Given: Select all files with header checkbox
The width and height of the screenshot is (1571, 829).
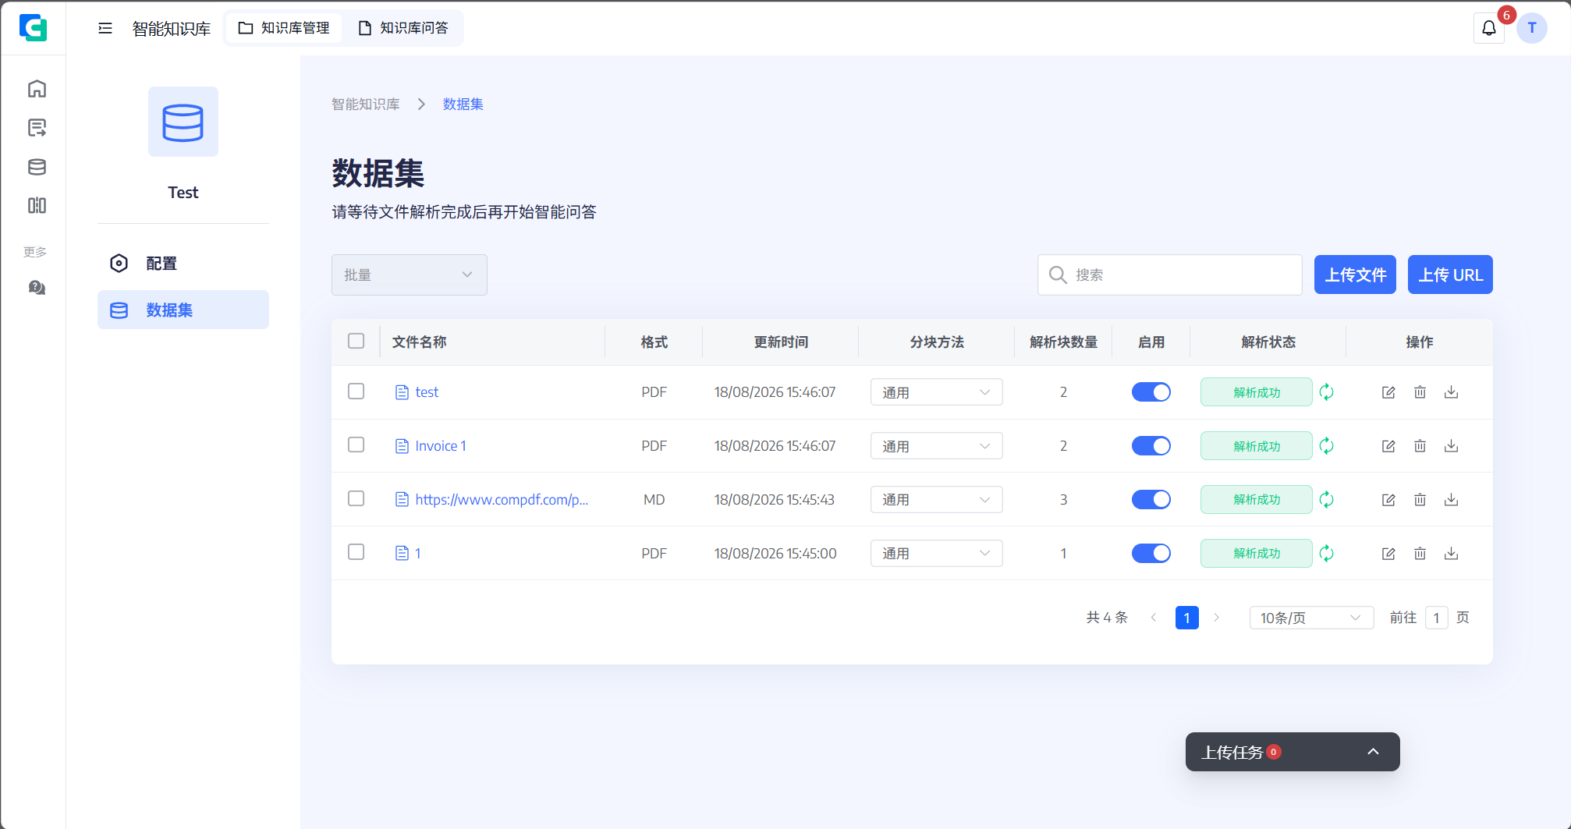Looking at the screenshot, I should pos(356,341).
